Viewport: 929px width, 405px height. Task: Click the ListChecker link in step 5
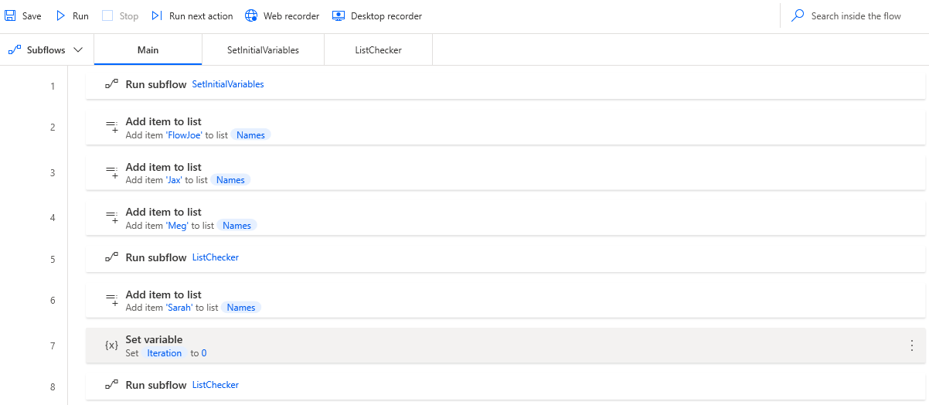click(x=216, y=257)
